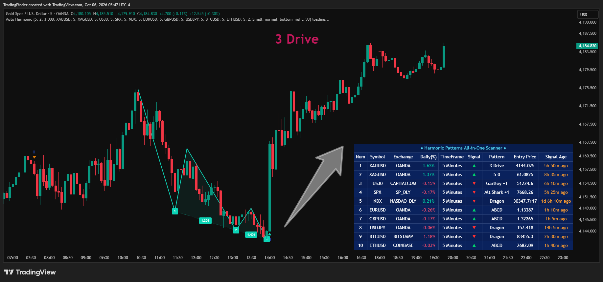The image size is (603, 282).
Task: Click the USD currency button
Action: 588,14
